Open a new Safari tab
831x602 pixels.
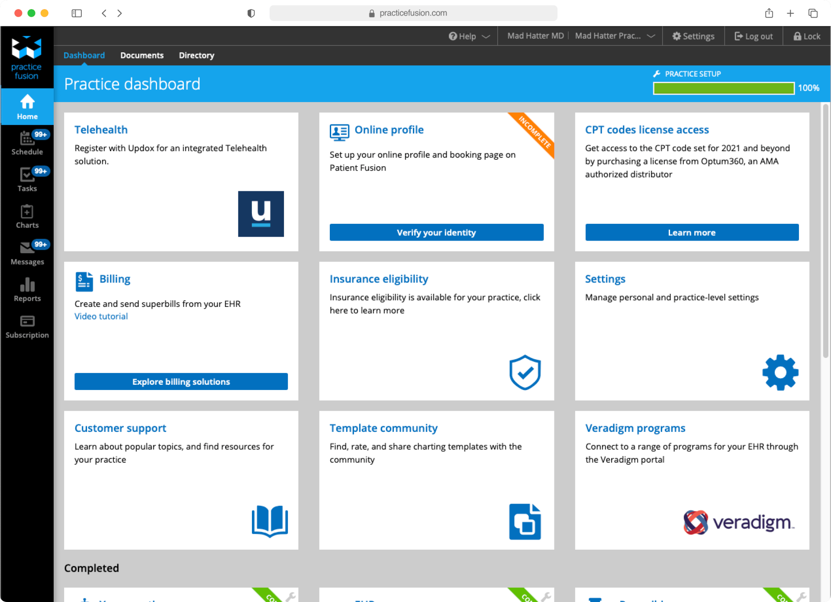click(x=790, y=13)
